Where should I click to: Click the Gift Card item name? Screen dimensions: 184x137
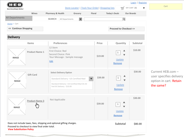[32, 75]
